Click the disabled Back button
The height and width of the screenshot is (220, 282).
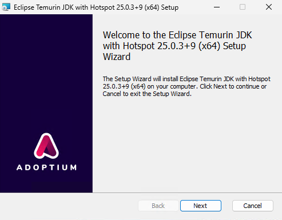pos(158,206)
